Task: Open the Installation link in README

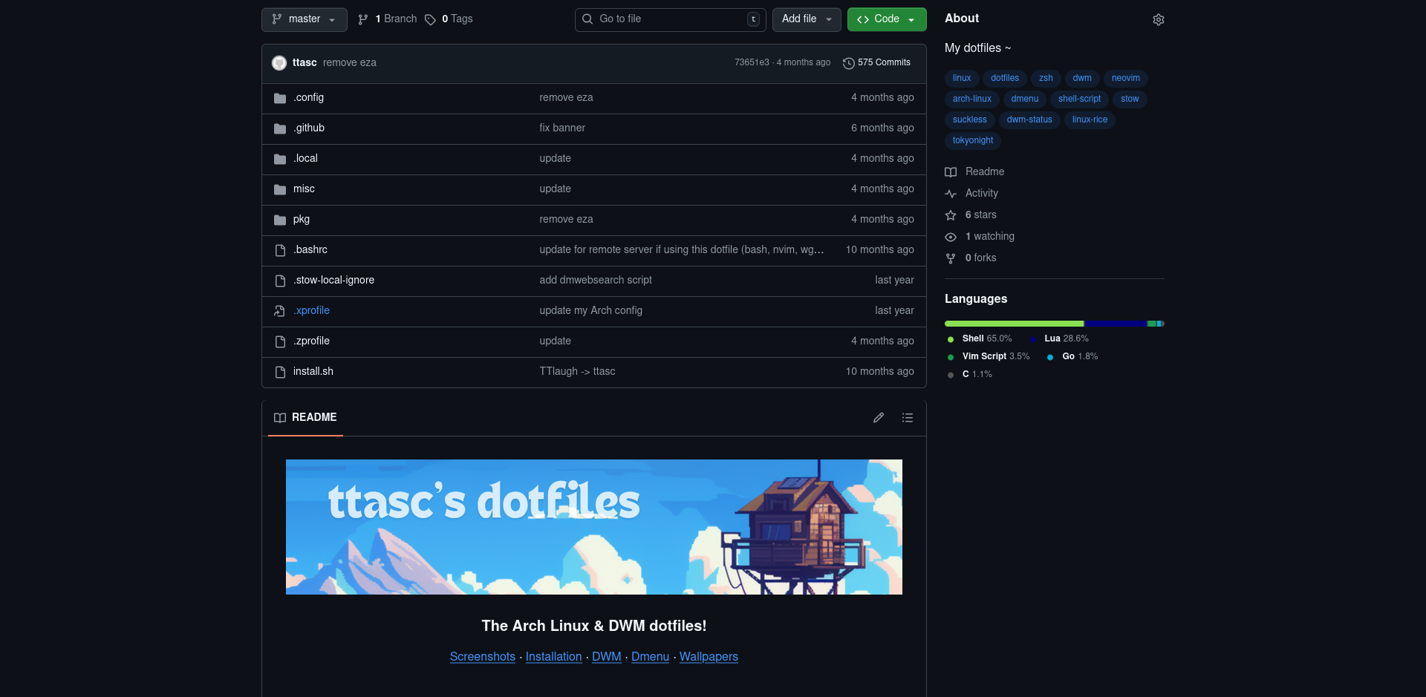Action: (553, 657)
